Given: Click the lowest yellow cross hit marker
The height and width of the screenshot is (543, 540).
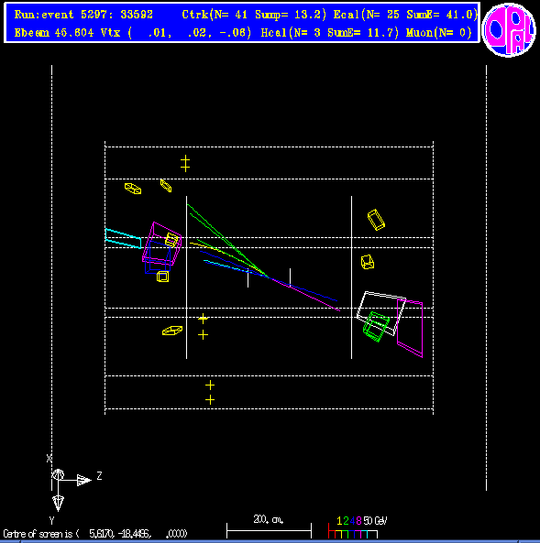Looking at the screenshot, I should (x=210, y=400).
